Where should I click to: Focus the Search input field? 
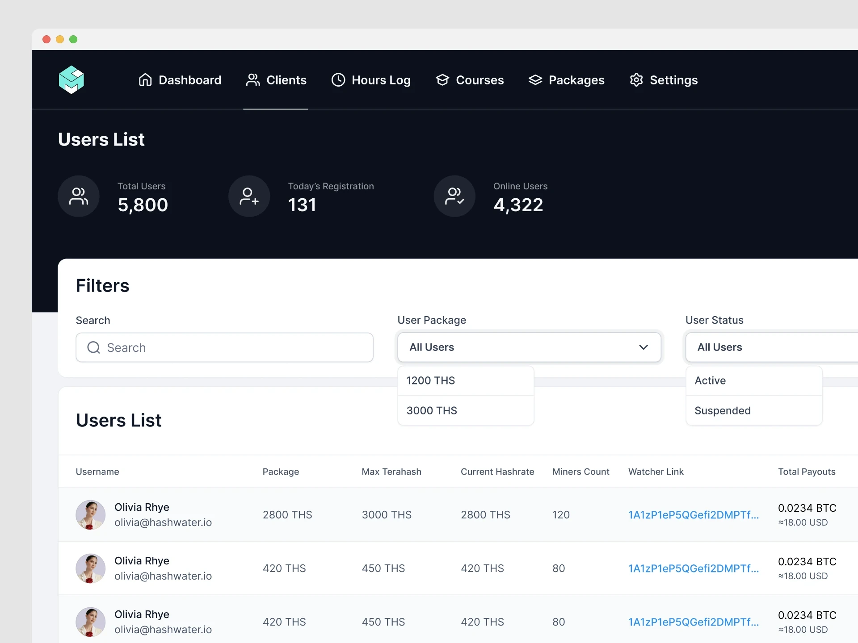tap(224, 347)
